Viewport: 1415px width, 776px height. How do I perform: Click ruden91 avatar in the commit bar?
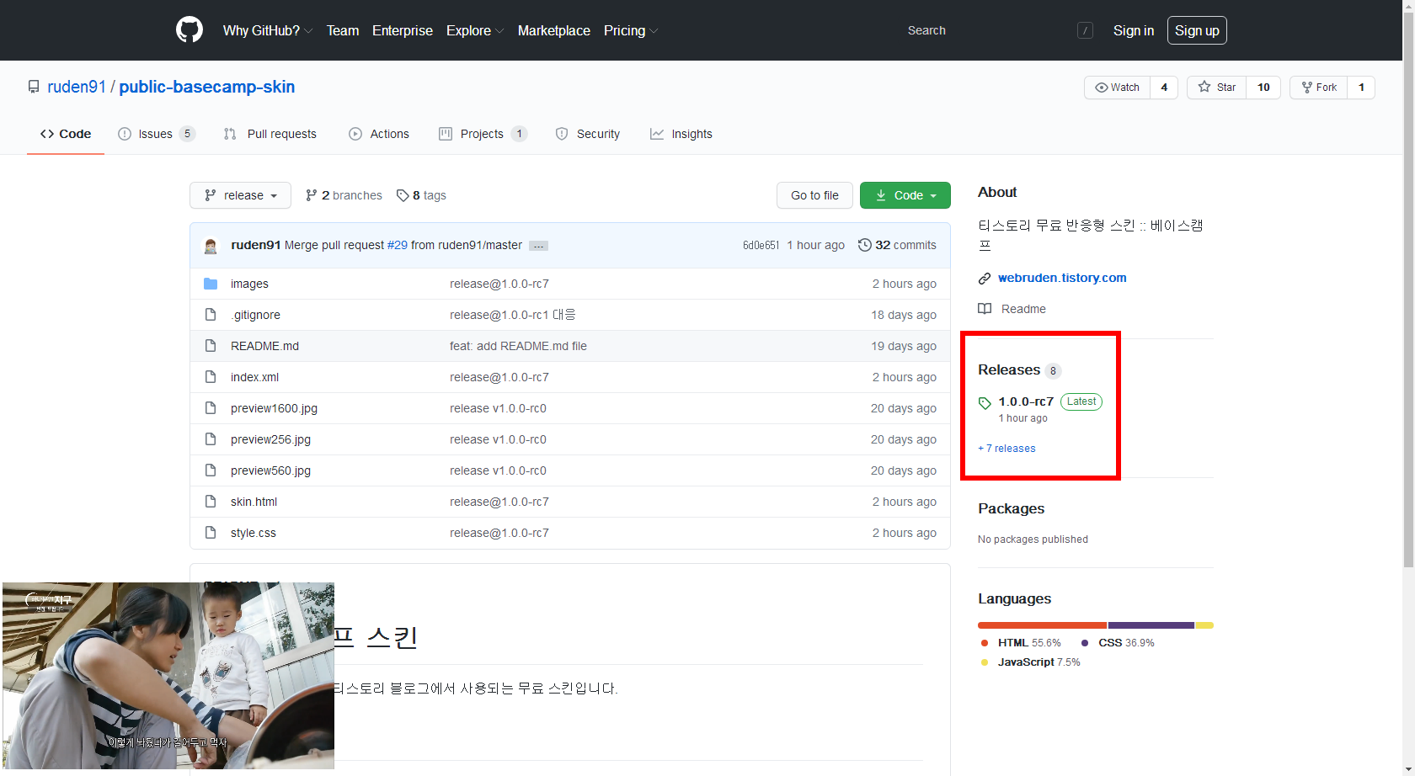coord(211,246)
